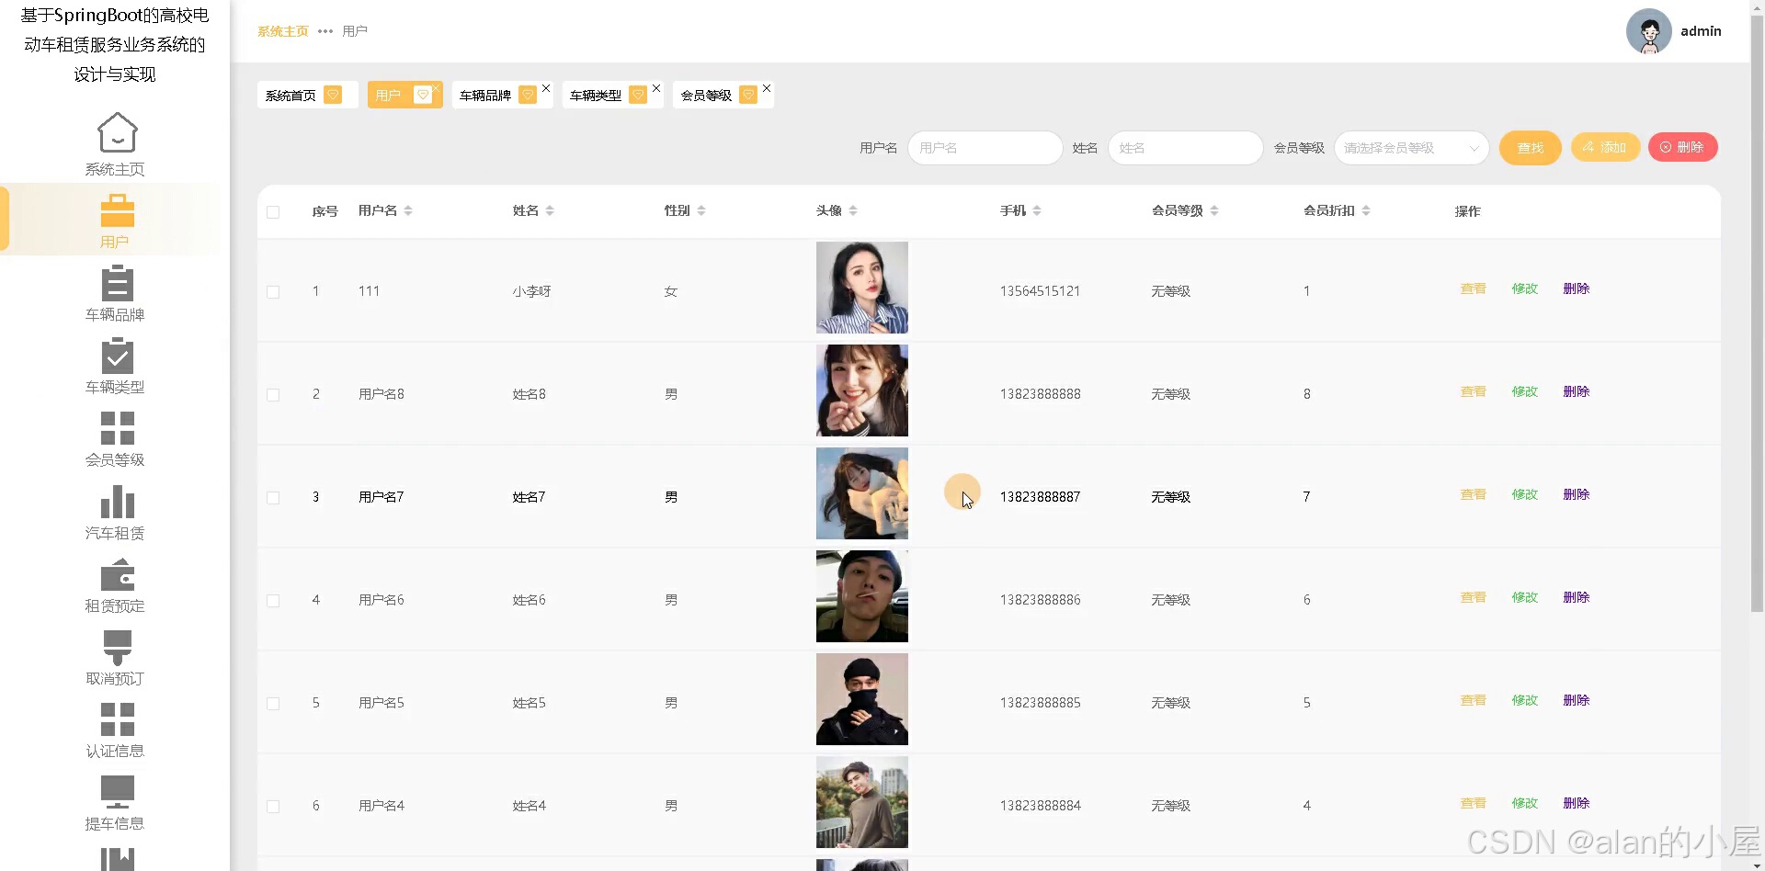The height and width of the screenshot is (871, 1765).
Task: Open 汽车租赁 bar chart icon in sidebar
Action: pyautogui.click(x=117, y=502)
